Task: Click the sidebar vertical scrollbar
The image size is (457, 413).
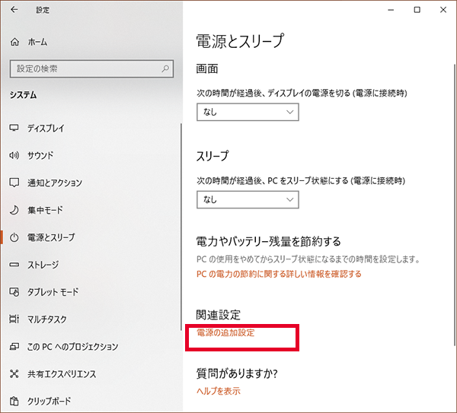Action: coord(181,227)
